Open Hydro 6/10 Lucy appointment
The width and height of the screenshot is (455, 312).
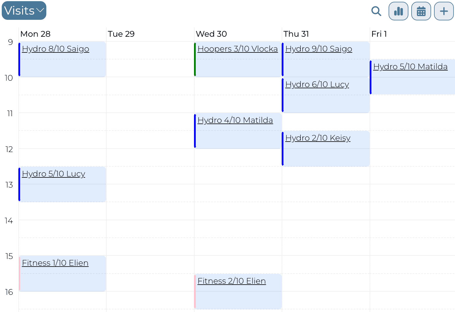[317, 84]
